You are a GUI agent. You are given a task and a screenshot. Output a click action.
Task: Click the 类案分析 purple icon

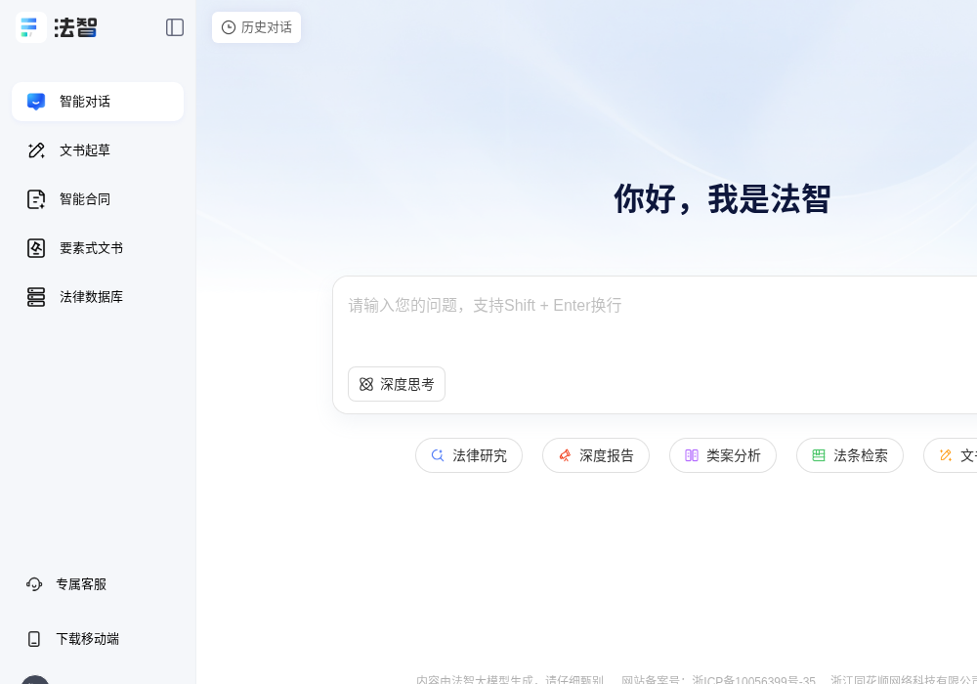[692, 455]
